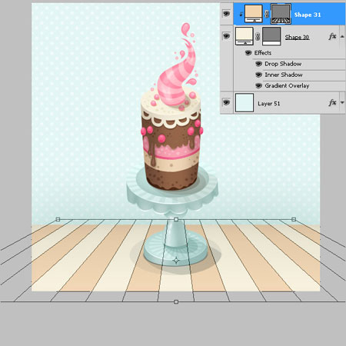
Task: Hide the Shape 31 layer
Action: [226, 13]
